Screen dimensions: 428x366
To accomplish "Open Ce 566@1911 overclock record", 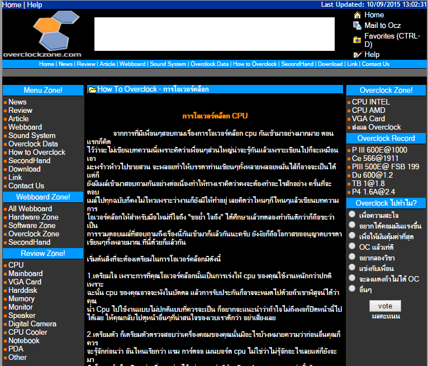I will [x=375, y=158].
